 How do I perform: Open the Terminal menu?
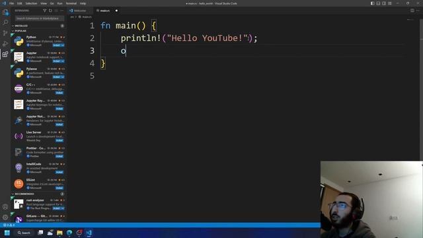tap(71, 3)
